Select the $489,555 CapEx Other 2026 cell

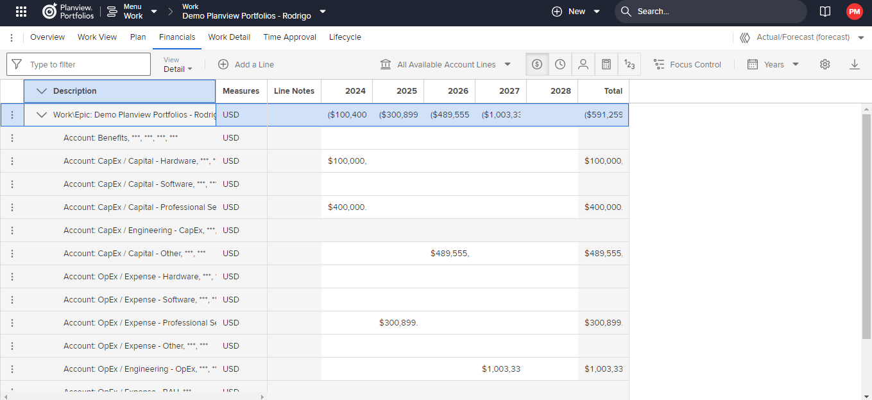pyautogui.click(x=449, y=254)
